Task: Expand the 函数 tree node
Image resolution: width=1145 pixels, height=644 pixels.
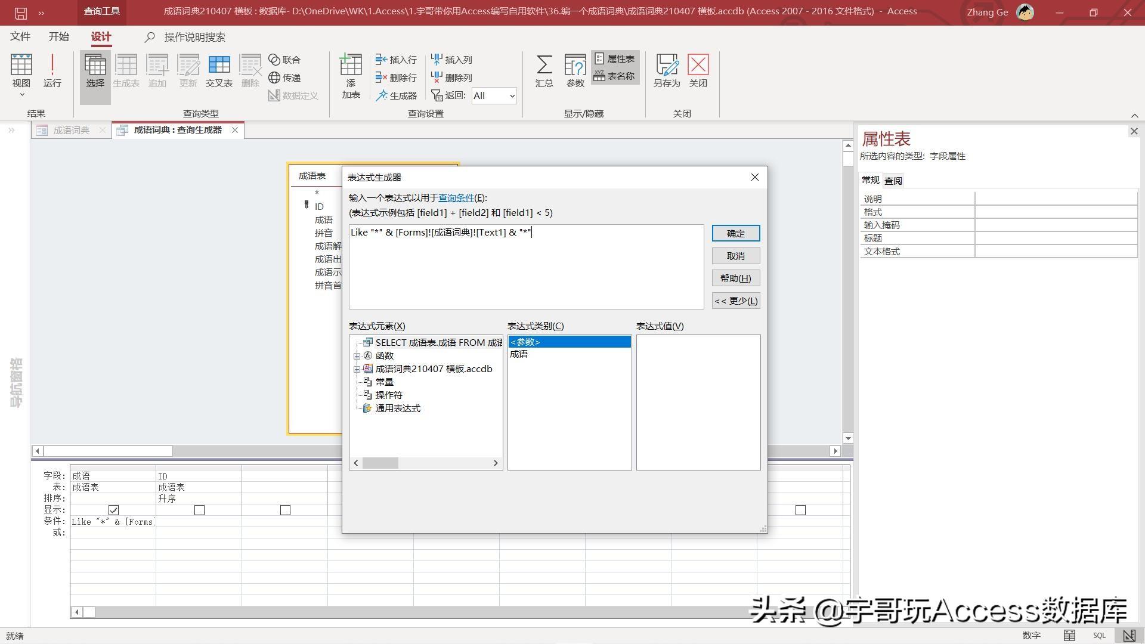Action: tap(357, 356)
